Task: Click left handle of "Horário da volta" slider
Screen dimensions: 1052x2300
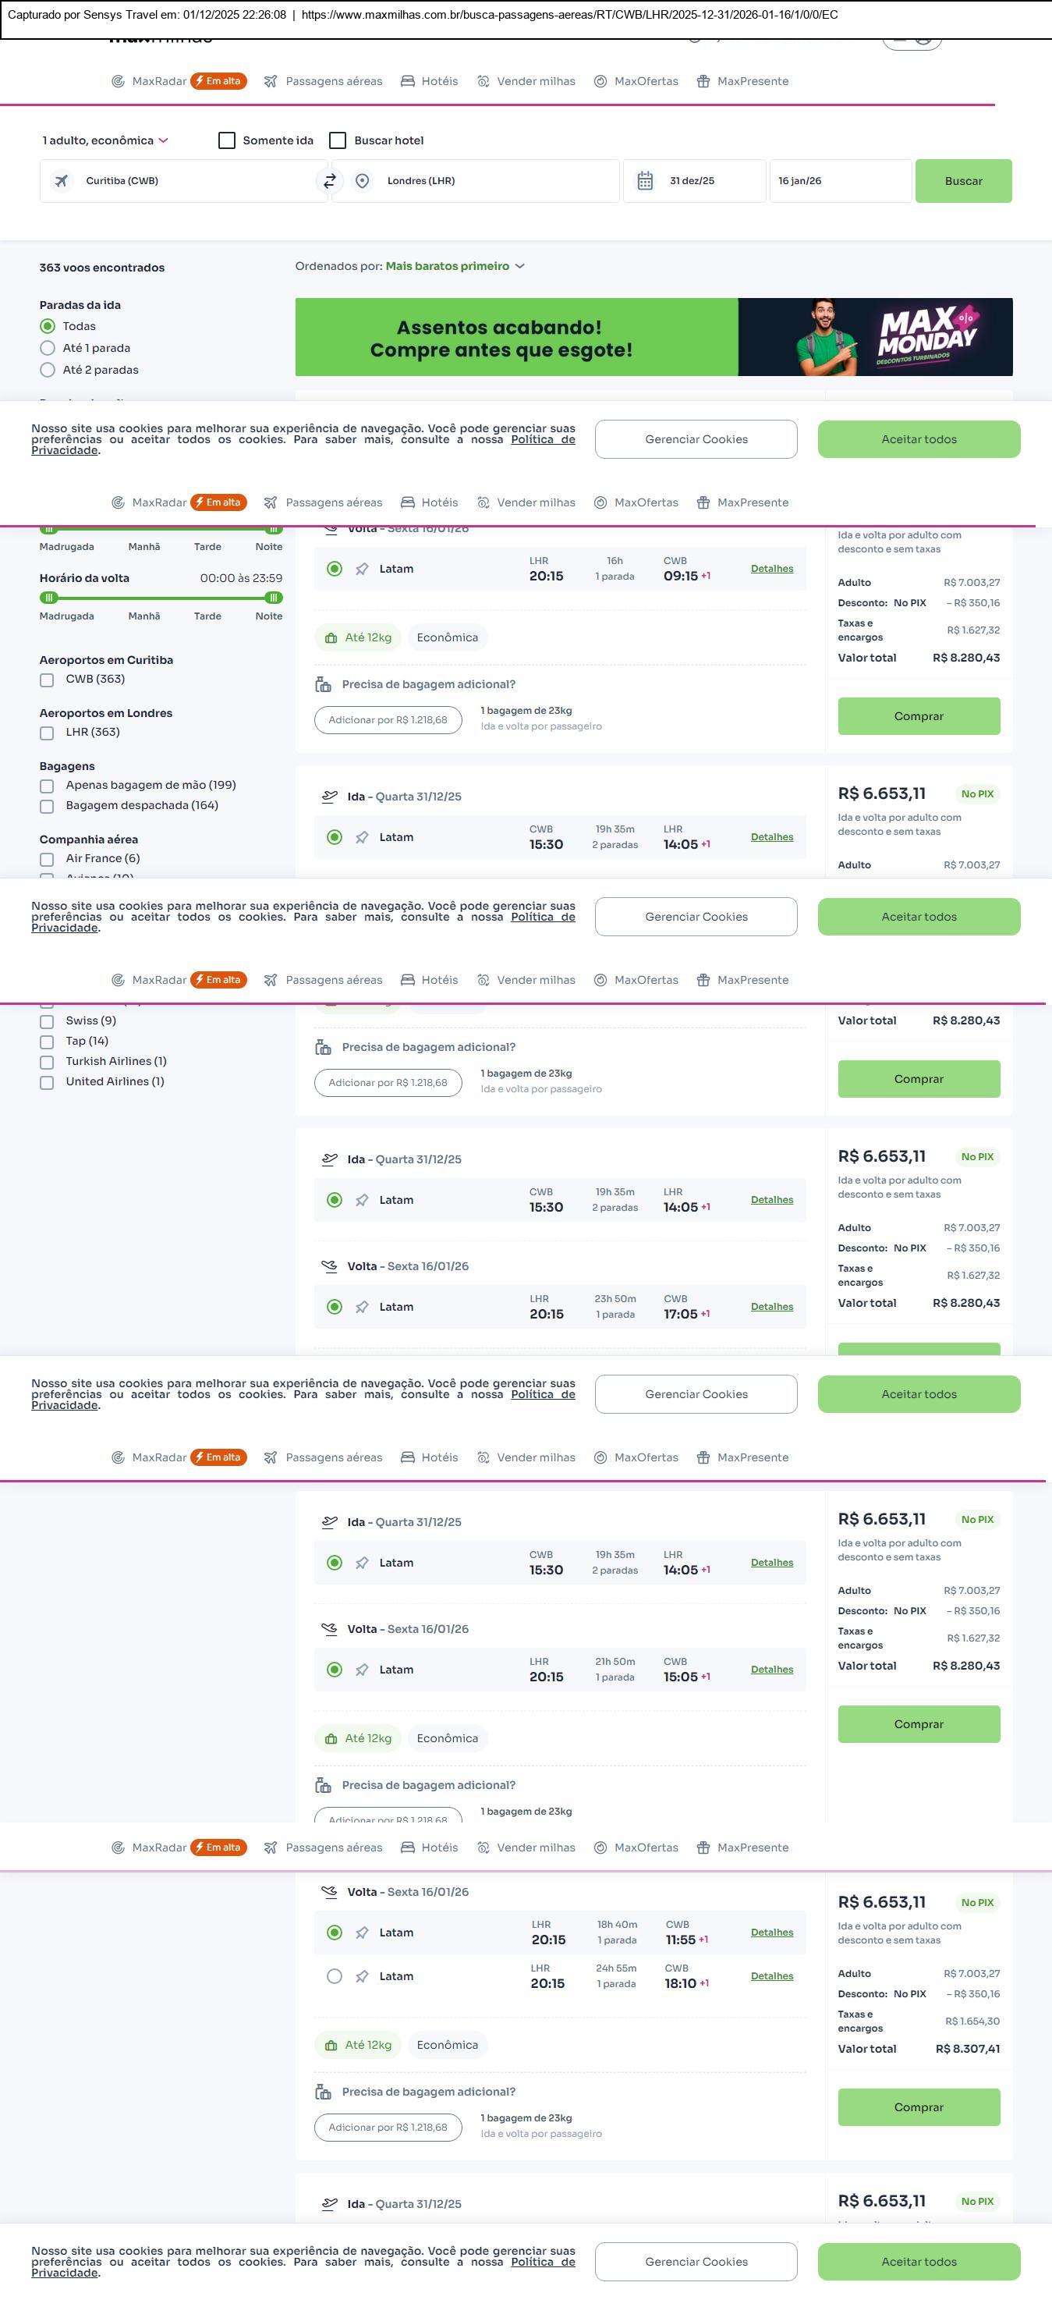Action: click(x=49, y=598)
